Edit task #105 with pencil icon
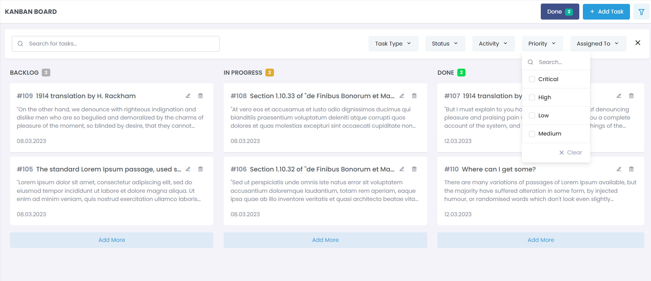 [x=188, y=169]
